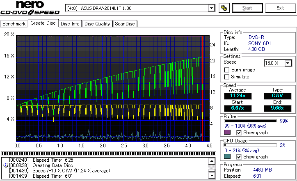Select the ScanDisc tab

tap(125, 24)
